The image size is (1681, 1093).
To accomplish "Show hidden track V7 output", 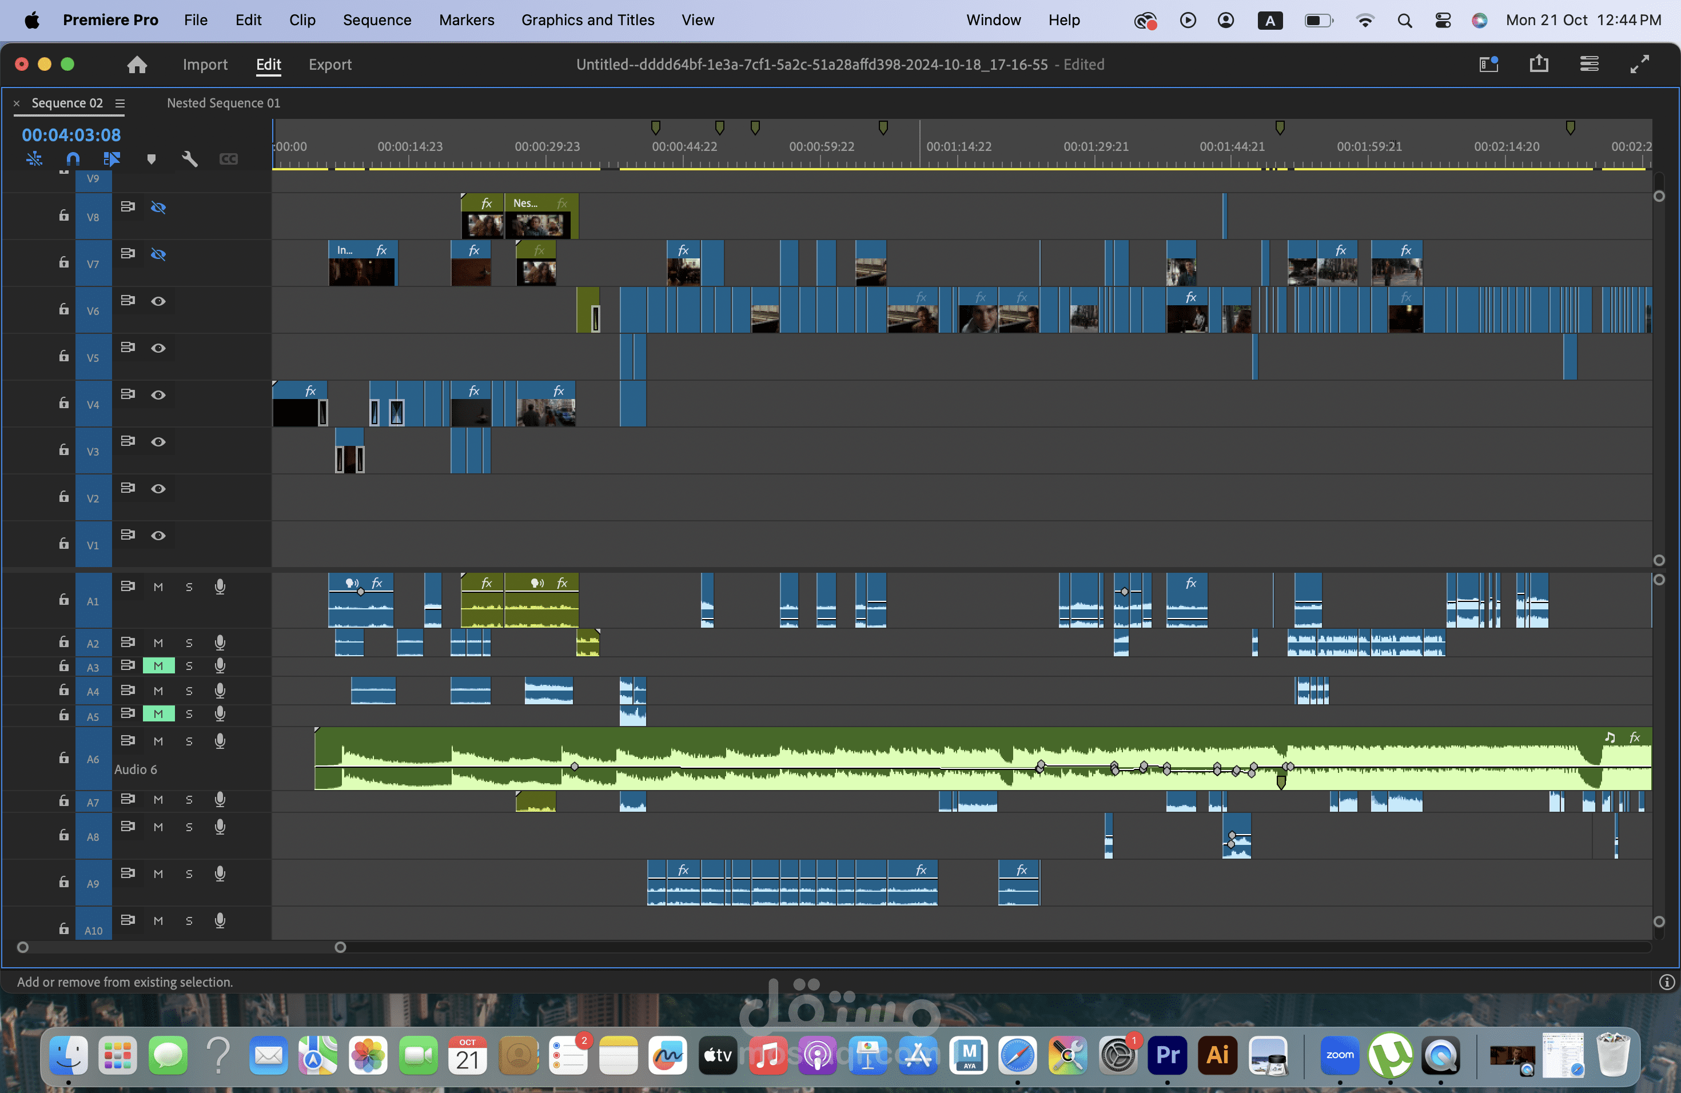I will click(x=158, y=254).
